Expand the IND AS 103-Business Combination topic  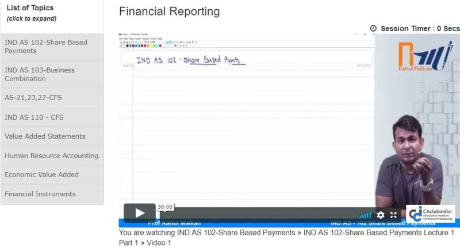pyautogui.click(x=52, y=74)
